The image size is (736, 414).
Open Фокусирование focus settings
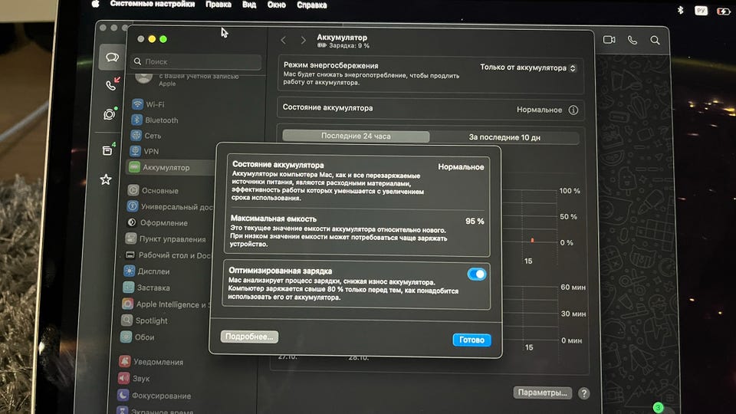(154, 396)
